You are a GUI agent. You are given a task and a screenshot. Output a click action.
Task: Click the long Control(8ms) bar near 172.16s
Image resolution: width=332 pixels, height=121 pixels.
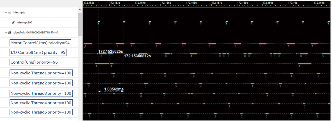click(304, 64)
